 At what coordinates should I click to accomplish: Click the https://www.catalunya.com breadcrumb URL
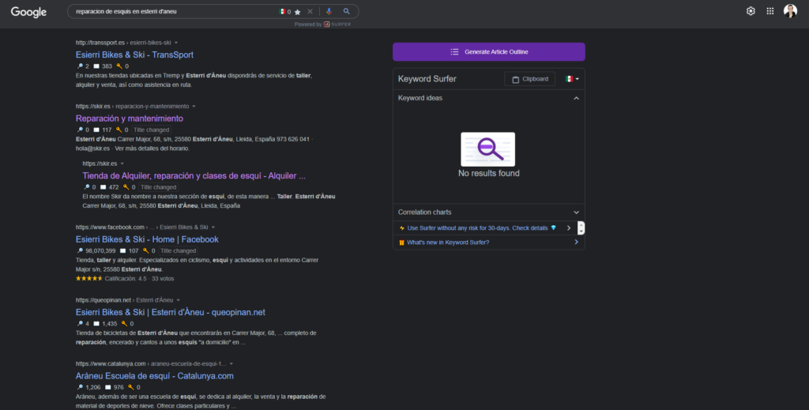[x=111, y=363]
